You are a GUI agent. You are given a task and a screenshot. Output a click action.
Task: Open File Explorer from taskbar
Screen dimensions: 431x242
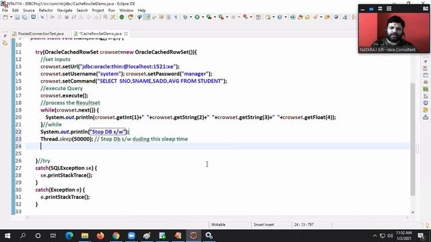point(85,236)
